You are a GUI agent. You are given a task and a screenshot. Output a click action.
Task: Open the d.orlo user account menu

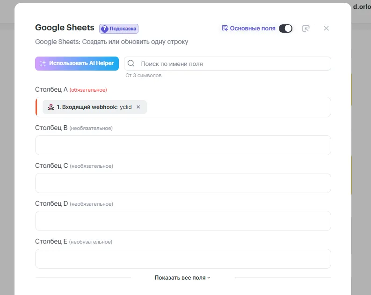(x=361, y=7)
